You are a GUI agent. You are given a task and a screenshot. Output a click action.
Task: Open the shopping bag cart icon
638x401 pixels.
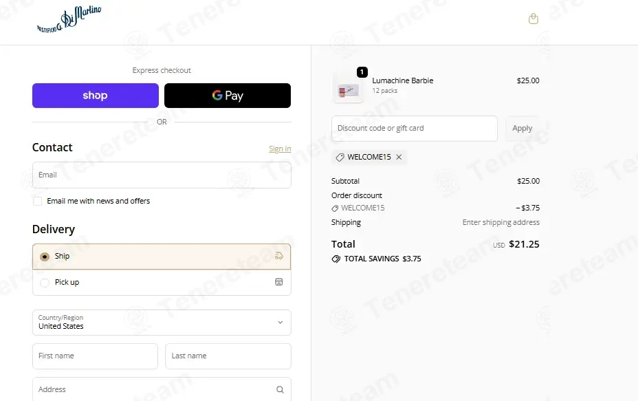[533, 19]
